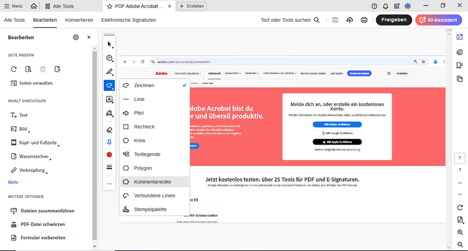Expand Wasserzeichen options
The height and width of the screenshot is (251, 468).
click(x=31, y=156)
